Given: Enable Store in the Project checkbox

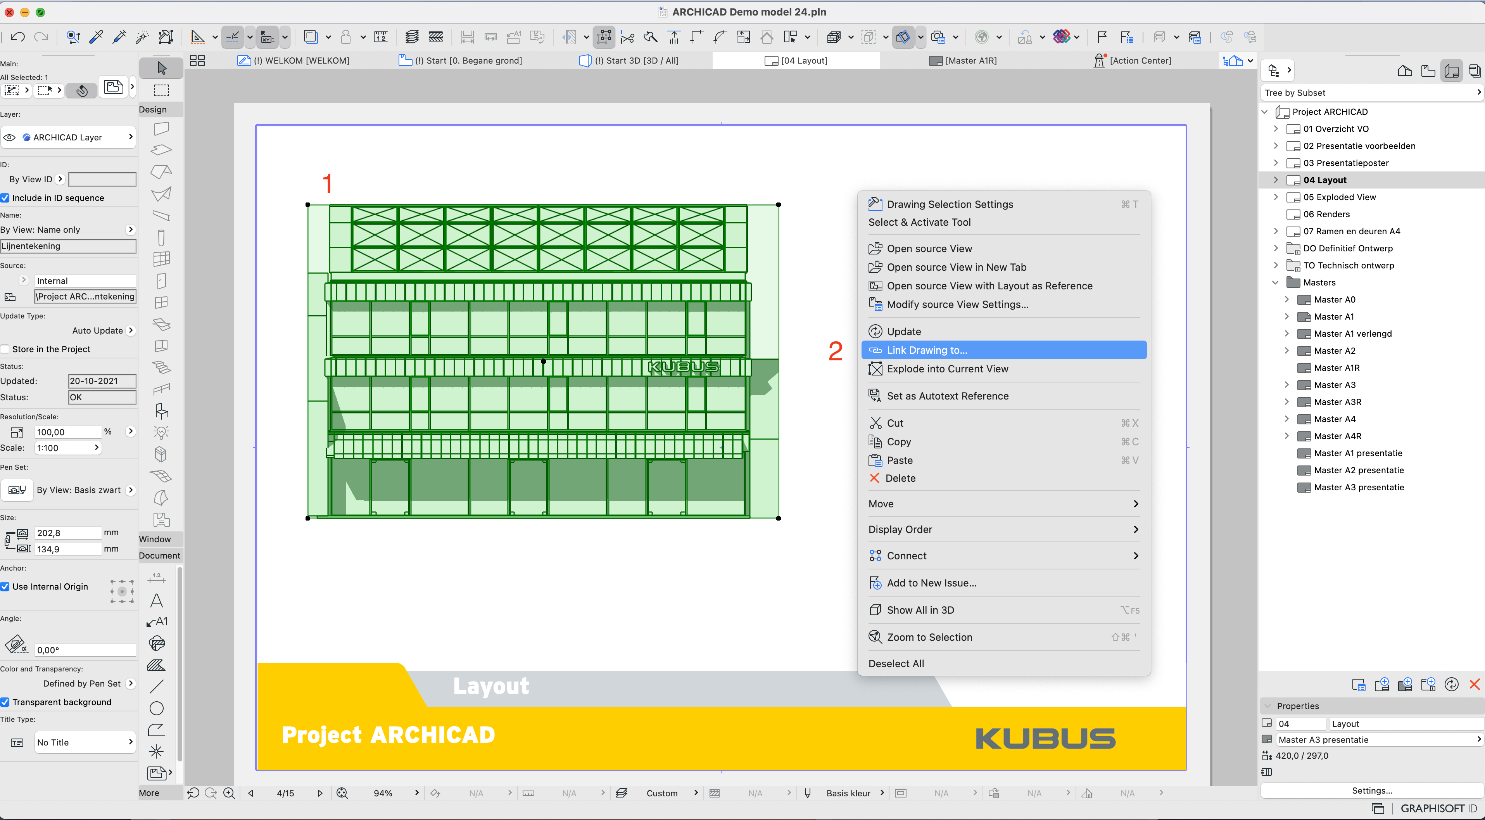Looking at the screenshot, I should (x=5, y=349).
